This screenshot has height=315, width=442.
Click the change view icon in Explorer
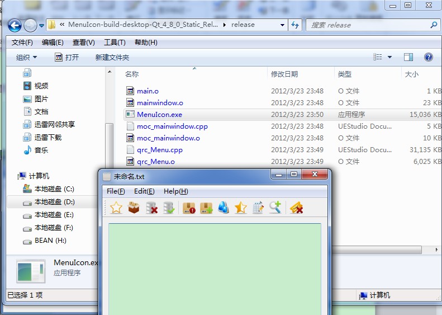(378, 57)
